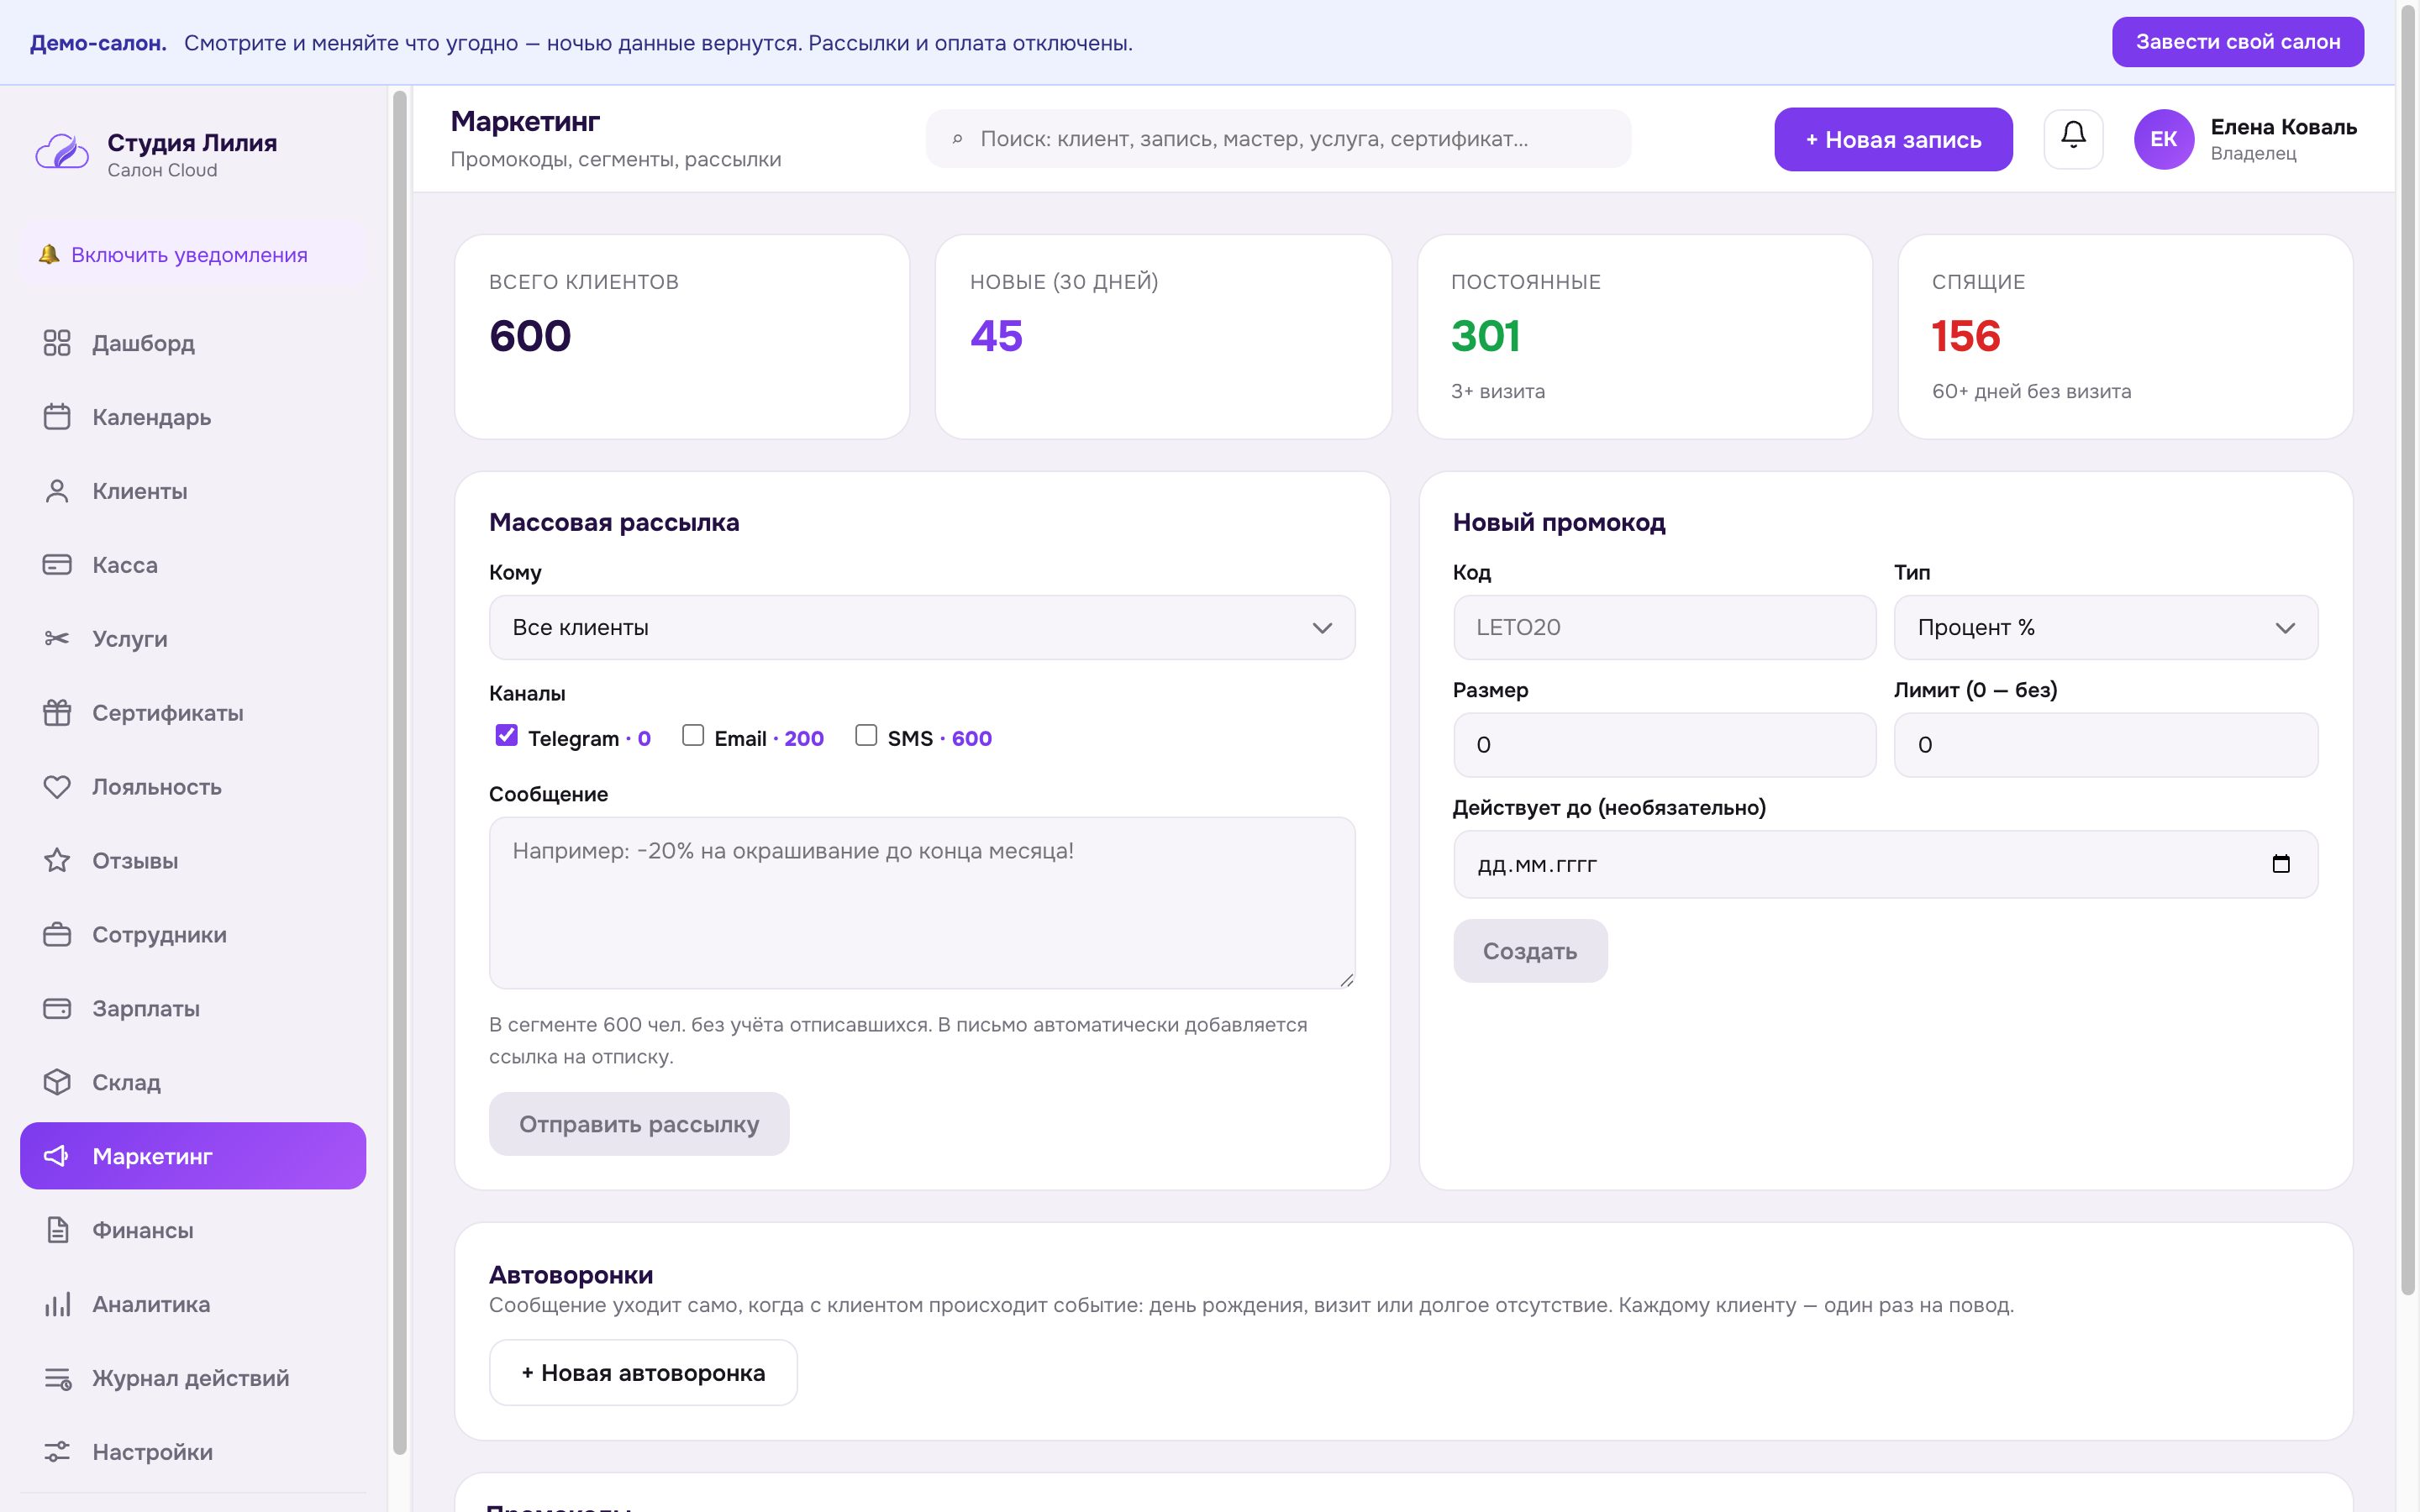Click the Спящие 156 stat card
The width and height of the screenshot is (2420, 1512).
pos(2125,337)
